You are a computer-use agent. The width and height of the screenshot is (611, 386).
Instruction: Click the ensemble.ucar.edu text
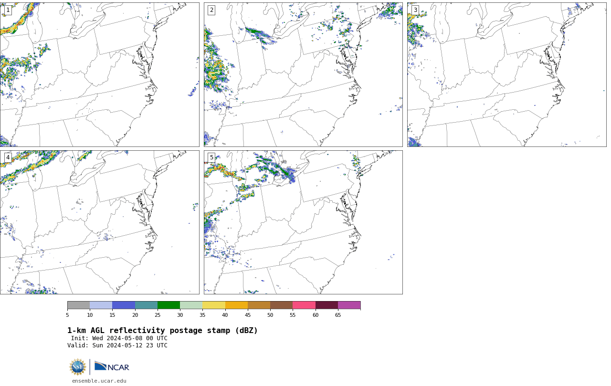[99, 381]
